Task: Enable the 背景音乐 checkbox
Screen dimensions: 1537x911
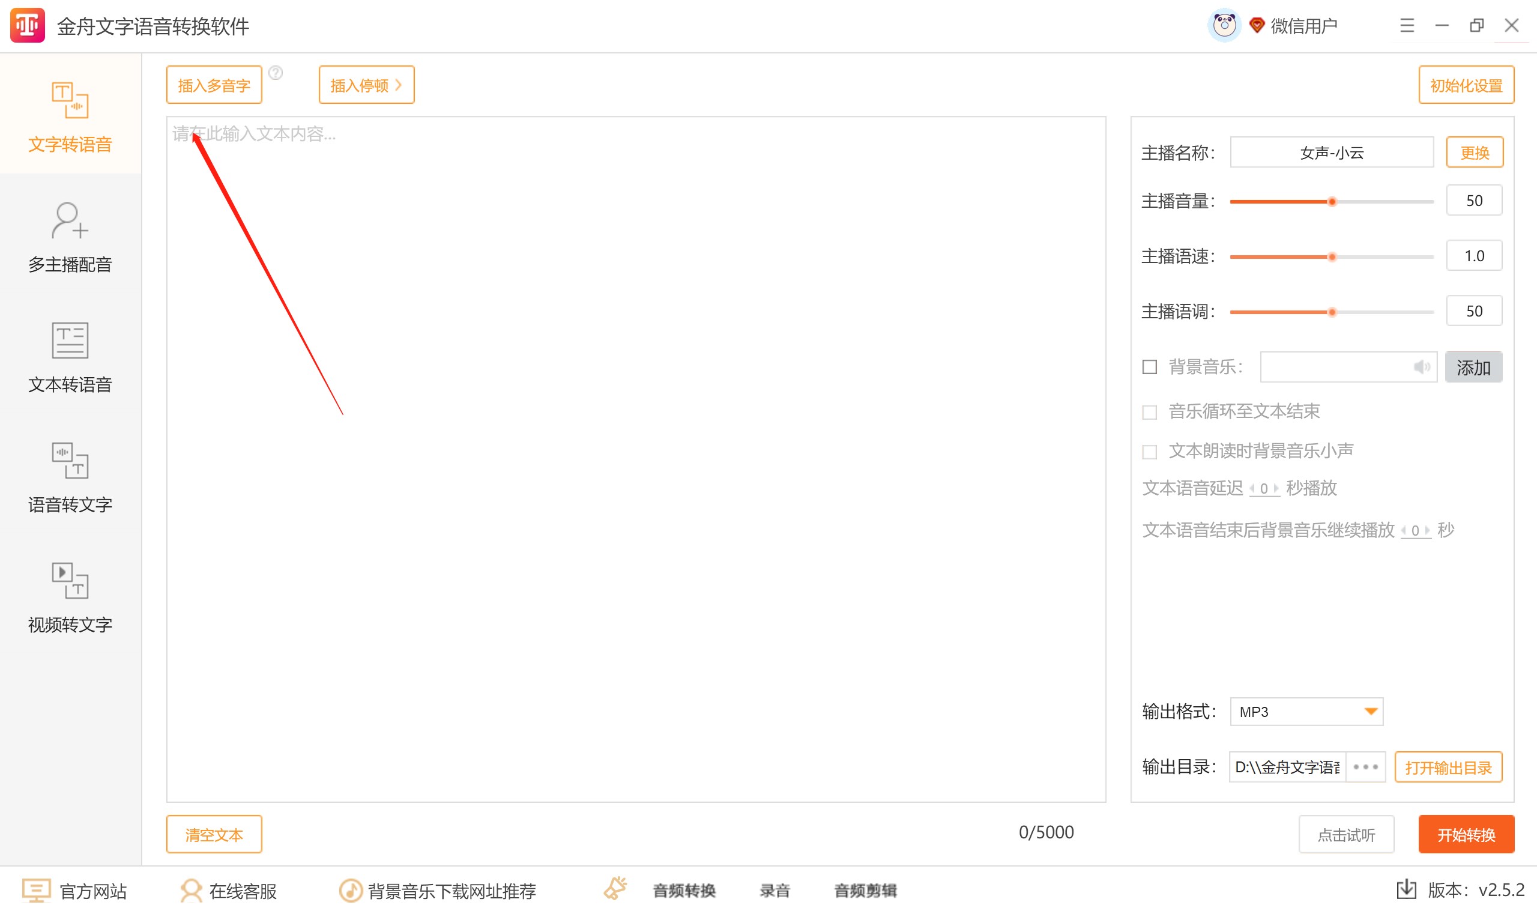Action: pyautogui.click(x=1150, y=367)
